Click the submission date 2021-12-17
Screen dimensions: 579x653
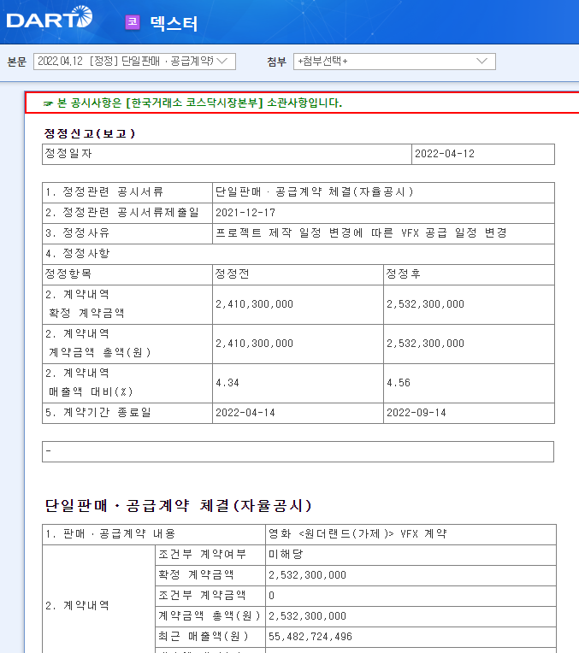(x=245, y=212)
